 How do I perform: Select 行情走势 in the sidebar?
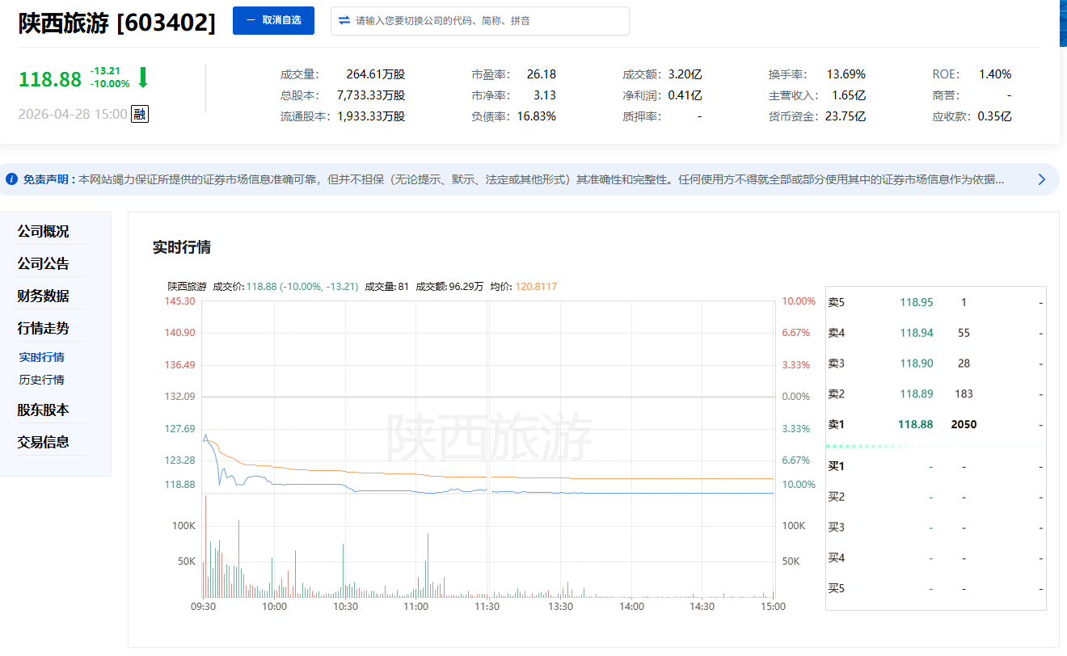click(44, 329)
